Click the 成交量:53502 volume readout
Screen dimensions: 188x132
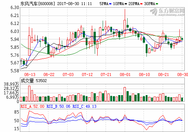pyautogui.click(x=34, y=81)
